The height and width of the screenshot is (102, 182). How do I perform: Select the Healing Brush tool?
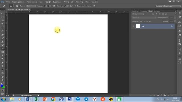coord(3,35)
